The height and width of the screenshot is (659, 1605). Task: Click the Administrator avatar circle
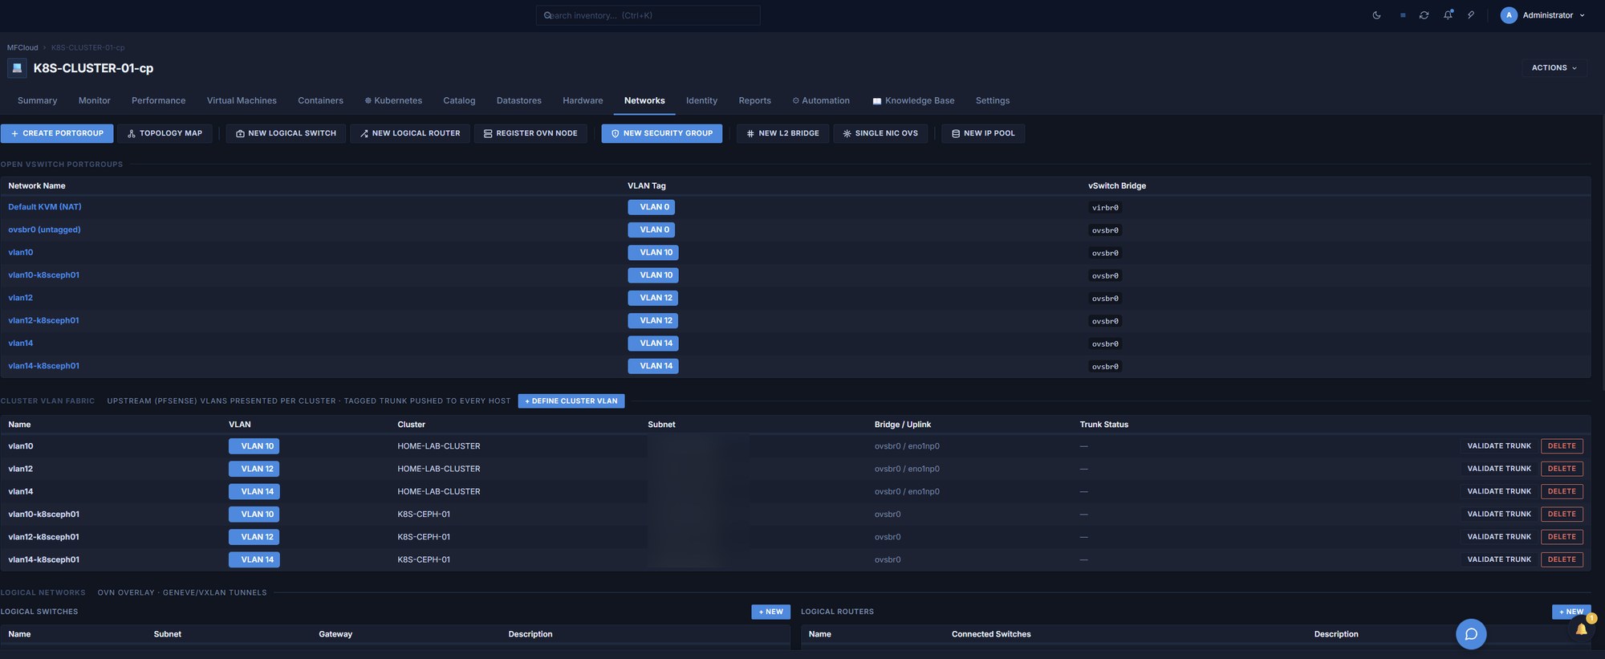click(1509, 15)
